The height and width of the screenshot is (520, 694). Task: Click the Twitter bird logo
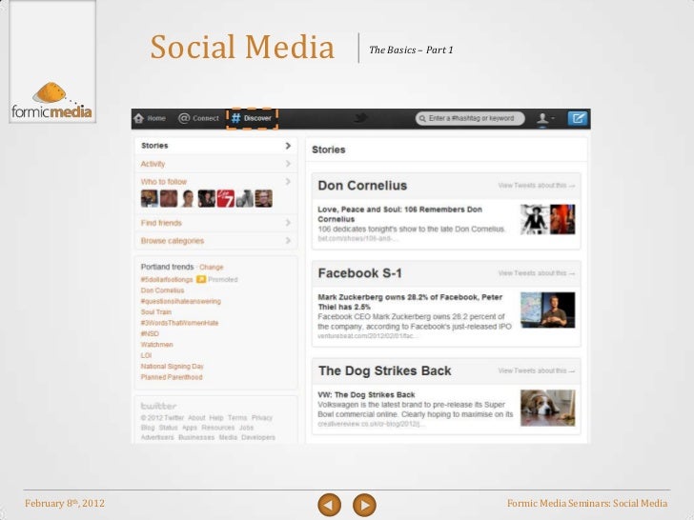click(x=360, y=118)
